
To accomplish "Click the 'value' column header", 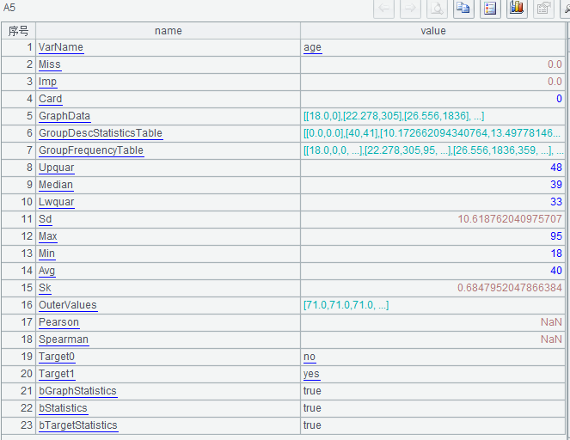I will pyautogui.click(x=433, y=31).
